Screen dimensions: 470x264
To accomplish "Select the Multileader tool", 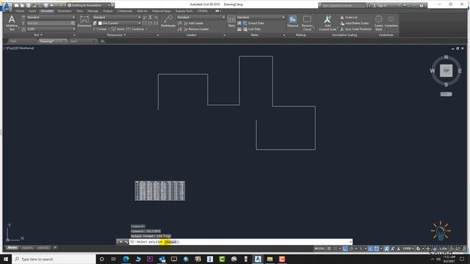I will pyautogui.click(x=168, y=22).
